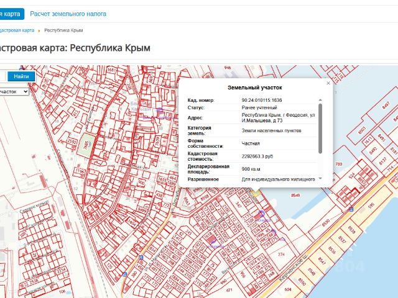Click the scroll-up arrow in the popup
This screenshot has width=398, height=298.
coord(320,100)
